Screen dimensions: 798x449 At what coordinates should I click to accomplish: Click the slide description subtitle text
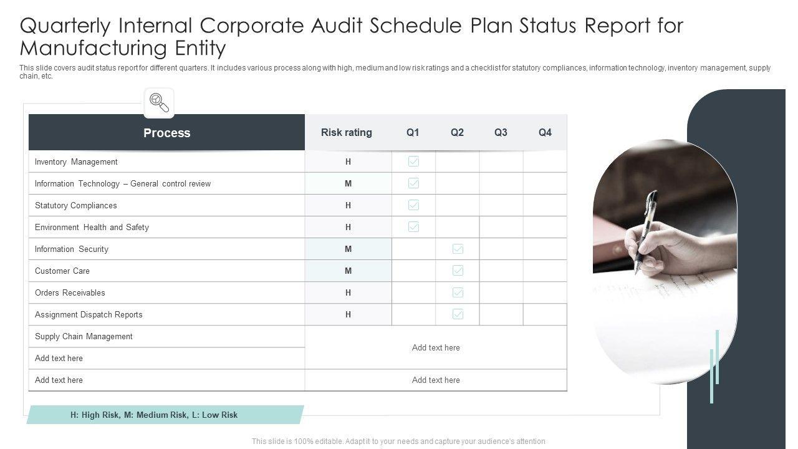click(395, 72)
